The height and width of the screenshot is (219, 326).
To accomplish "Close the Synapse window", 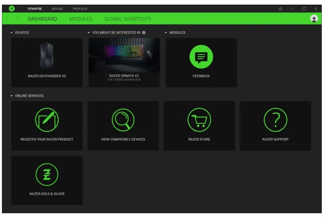I will pyautogui.click(x=316, y=9).
